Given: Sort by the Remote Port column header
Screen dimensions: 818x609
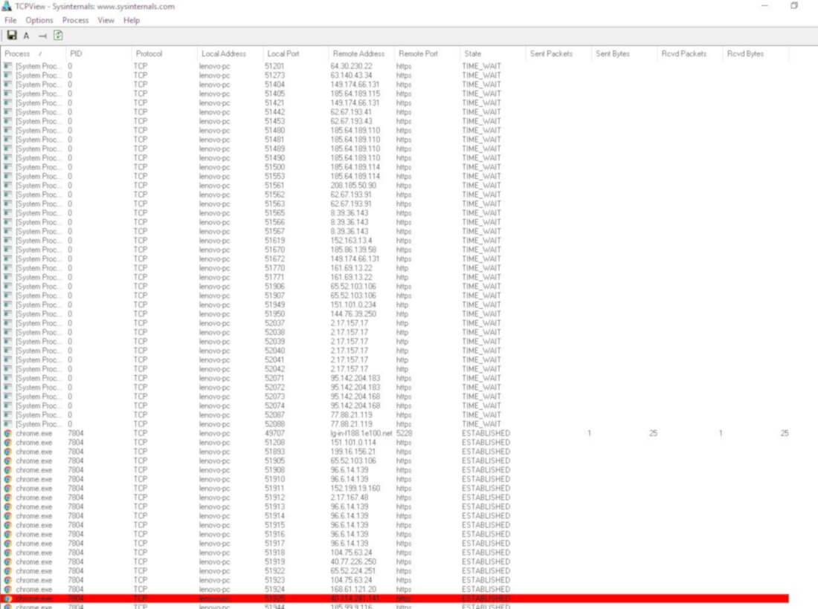Looking at the screenshot, I should (428, 53).
